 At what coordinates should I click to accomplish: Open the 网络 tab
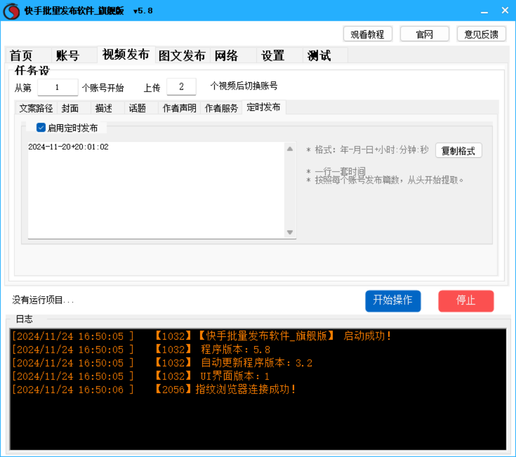pos(233,55)
